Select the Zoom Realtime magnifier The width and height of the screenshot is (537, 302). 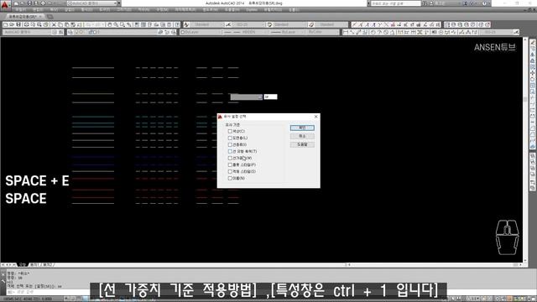[x=116, y=24]
